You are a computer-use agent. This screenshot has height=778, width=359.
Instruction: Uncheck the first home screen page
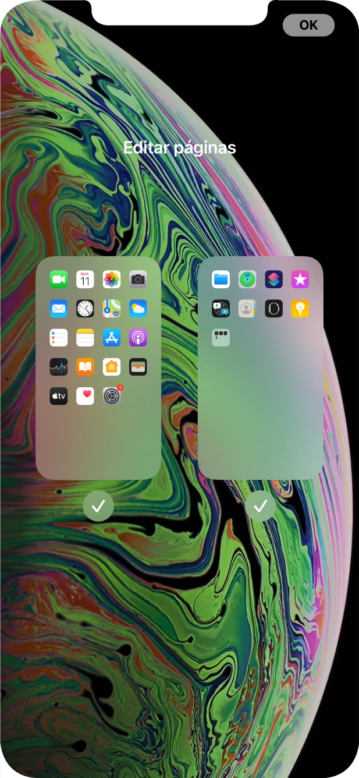98,505
